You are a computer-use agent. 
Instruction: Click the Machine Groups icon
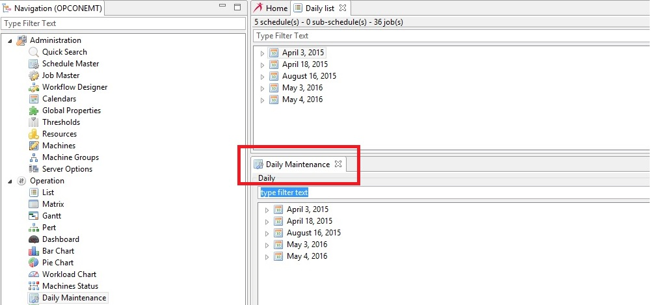click(x=34, y=157)
